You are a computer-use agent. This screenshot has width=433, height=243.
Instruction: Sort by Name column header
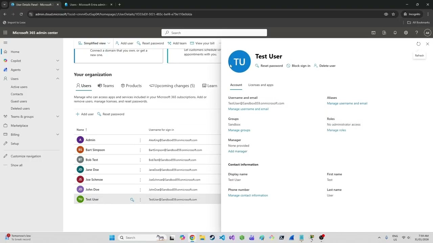tap(82, 130)
